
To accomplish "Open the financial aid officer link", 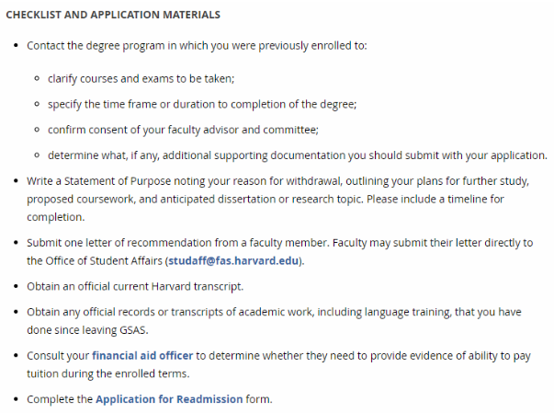I will (x=139, y=354).
